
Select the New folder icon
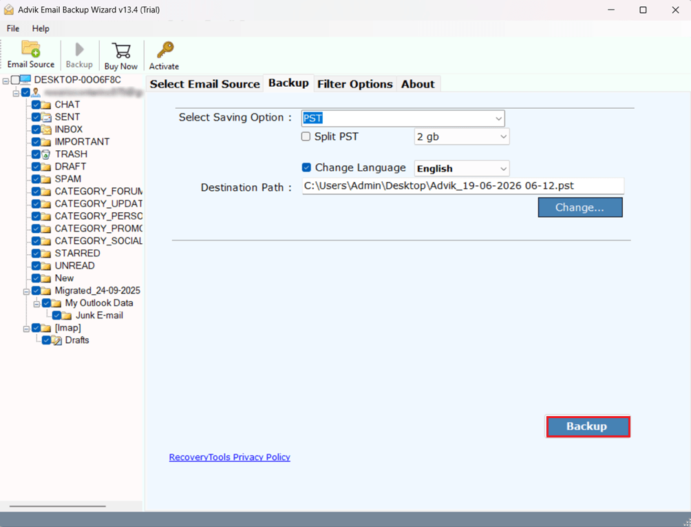pyautogui.click(x=46, y=278)
